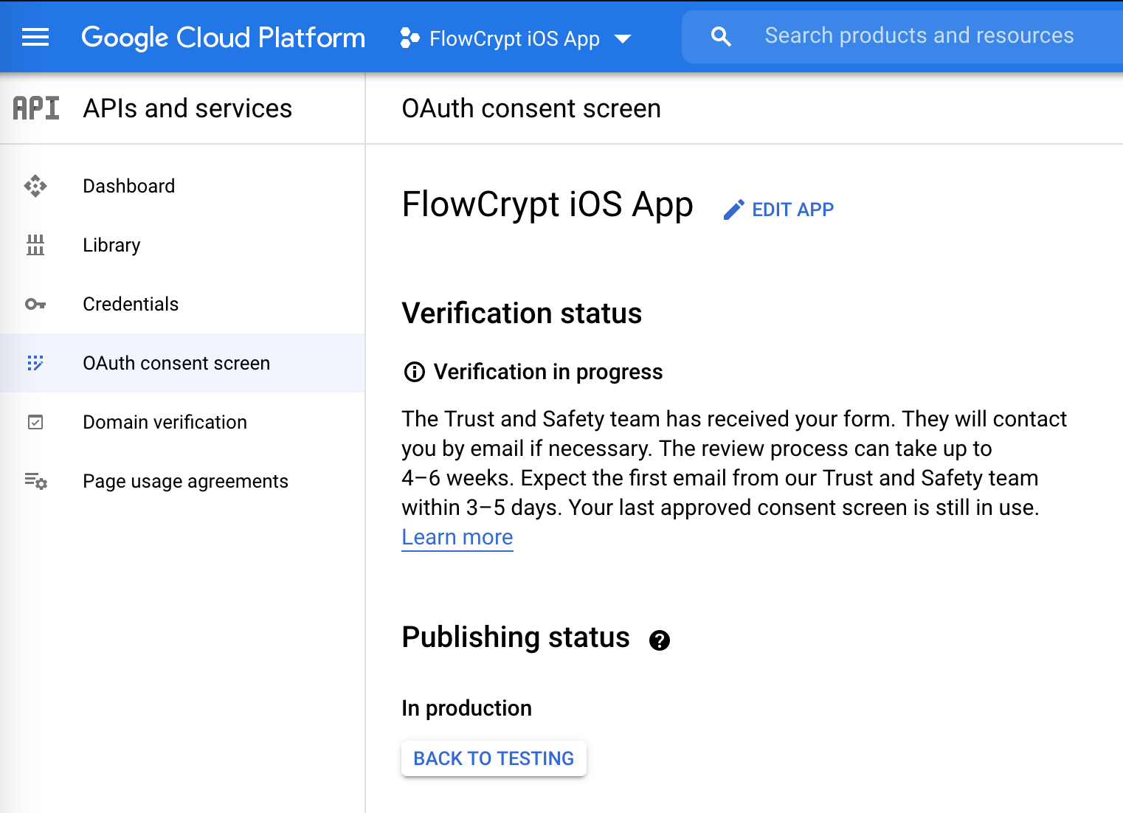Viewport: 1123px width, 813px height.
Task: Click the Library icon in sidebar
Action: click(35, 245)
